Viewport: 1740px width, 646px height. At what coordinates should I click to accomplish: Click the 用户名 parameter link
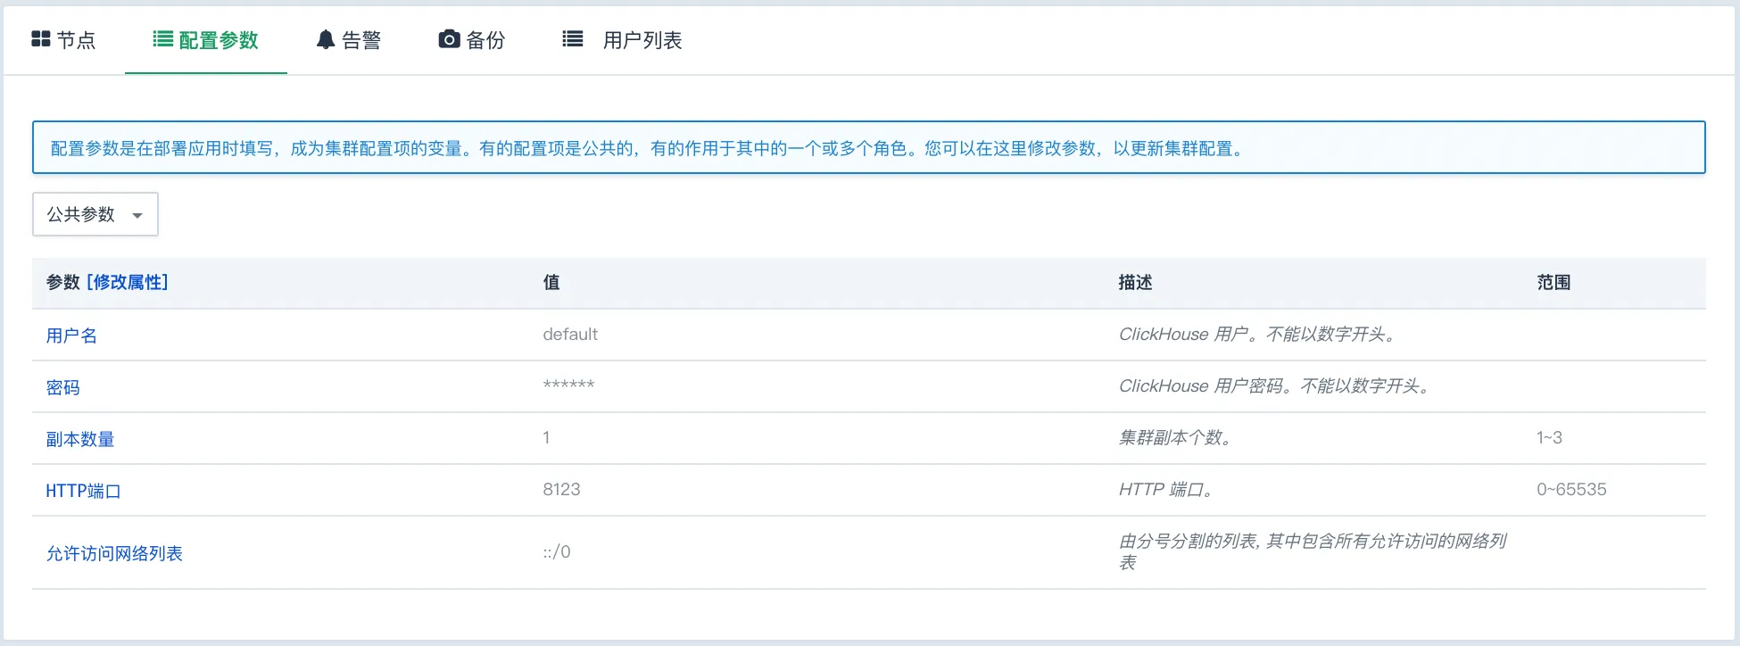(x=71, y=335)
